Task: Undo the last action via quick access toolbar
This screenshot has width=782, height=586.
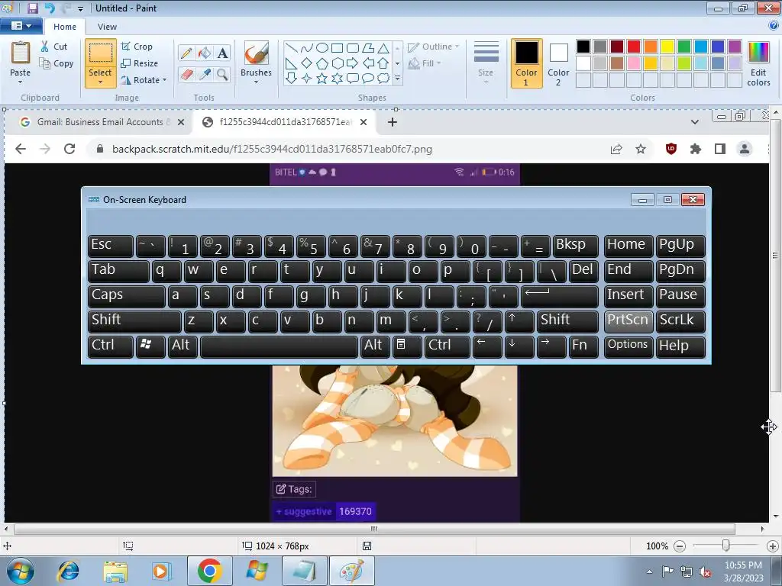Action: tap(50, 8)
